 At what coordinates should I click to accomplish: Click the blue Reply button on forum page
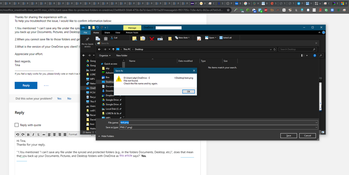26,85
